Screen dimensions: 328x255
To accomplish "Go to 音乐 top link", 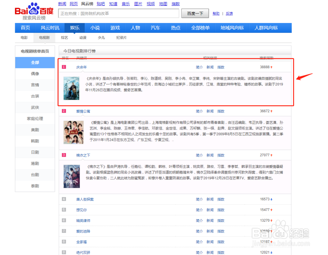I will coord(126,4).
